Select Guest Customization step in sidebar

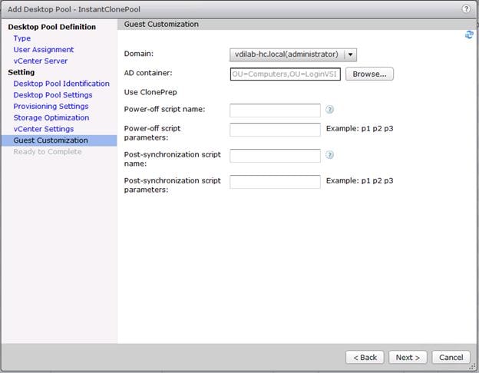59,140
